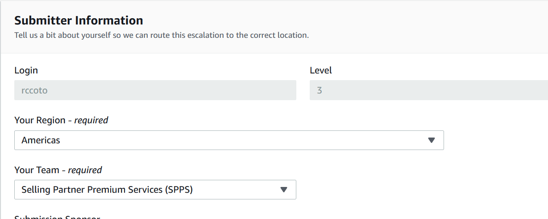Click the arrow icon on the SPPS team dropdown
Viewport: 548px width, 219px height.
coord(283,190)
